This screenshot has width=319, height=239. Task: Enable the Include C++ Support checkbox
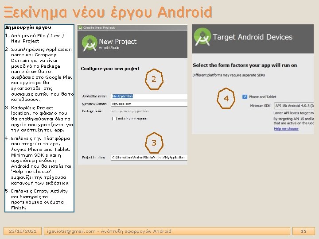click(114, 119)
